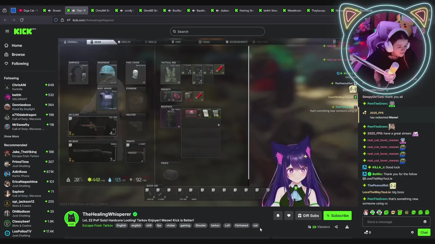Focus the Send a message field
The image size is (435, 244).
[396, 222]
